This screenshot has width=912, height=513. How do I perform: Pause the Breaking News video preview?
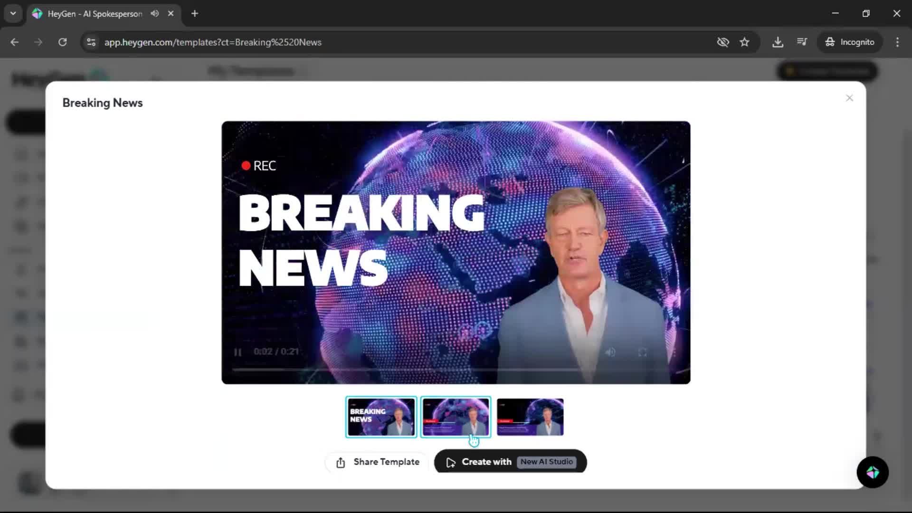[x=237, y=352]
